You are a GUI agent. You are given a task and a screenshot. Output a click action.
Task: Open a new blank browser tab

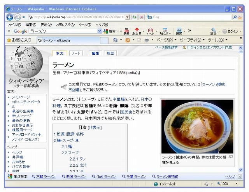coord(104,40)
